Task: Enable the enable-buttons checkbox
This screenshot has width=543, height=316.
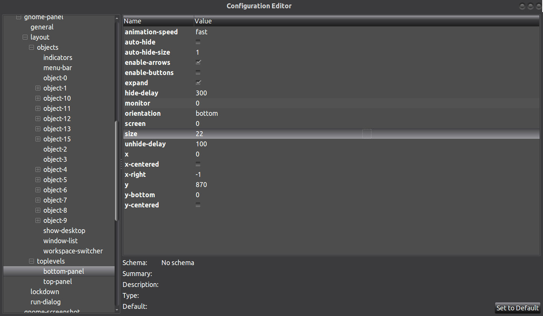Action: (198, 73)
